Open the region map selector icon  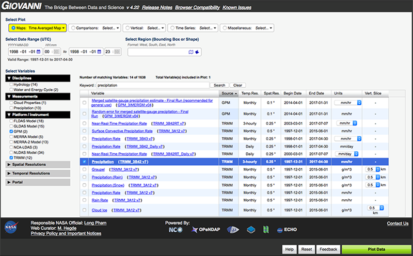[191, 52]
